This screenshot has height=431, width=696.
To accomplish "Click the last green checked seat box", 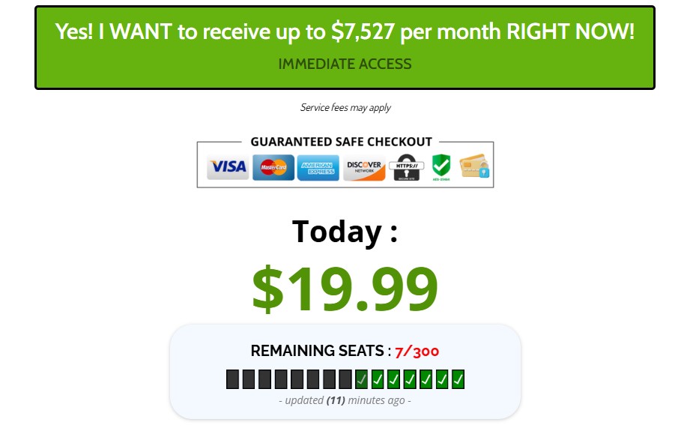I will pos(459,379).
